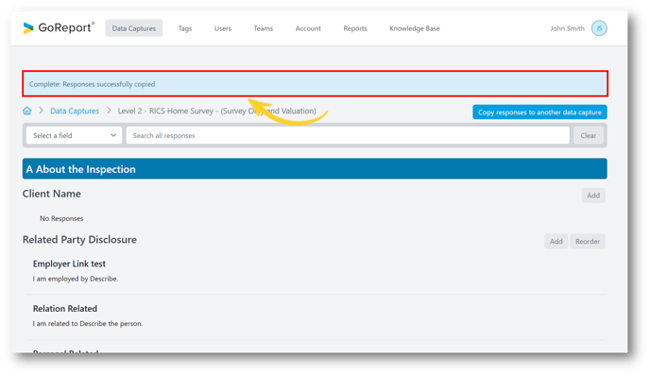This screenshot has width=650, height=375.
Task: Open the Users menu item
Action: coord(223,28)
